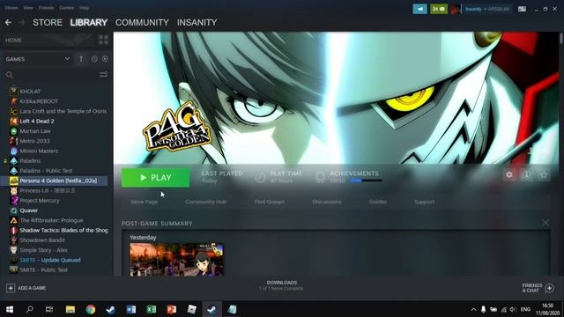This screenshot has height=317, width=564.
Task: Open the Support link
Action: [424, 202]
